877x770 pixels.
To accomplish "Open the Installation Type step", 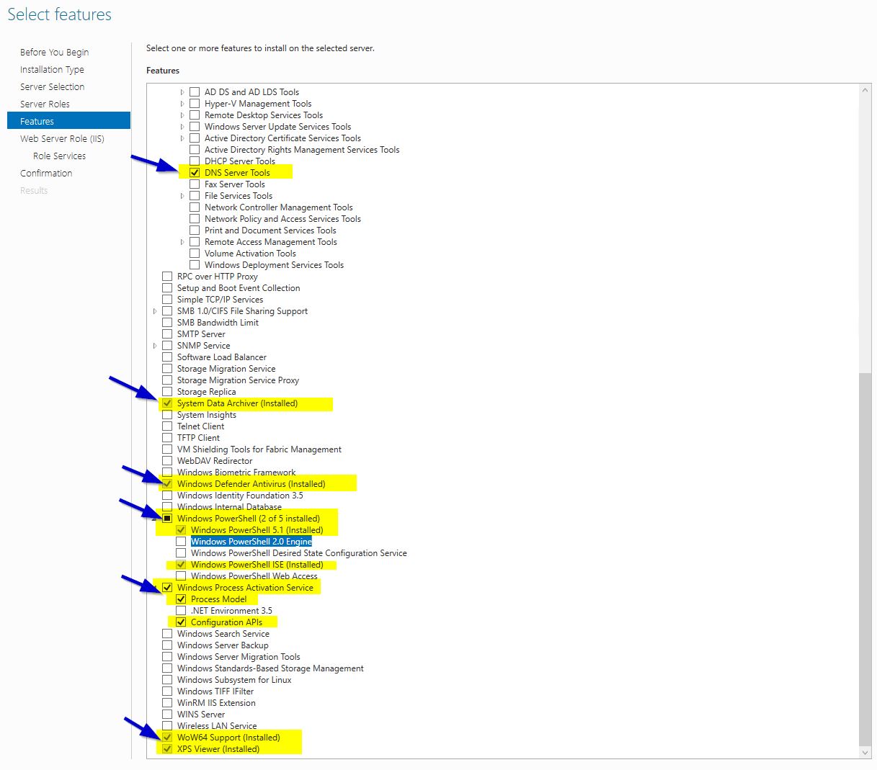I will coord(52,69).
